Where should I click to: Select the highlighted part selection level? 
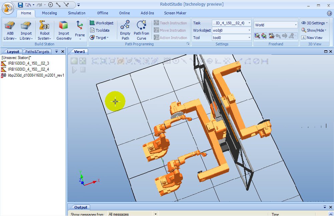click(120, 61)
